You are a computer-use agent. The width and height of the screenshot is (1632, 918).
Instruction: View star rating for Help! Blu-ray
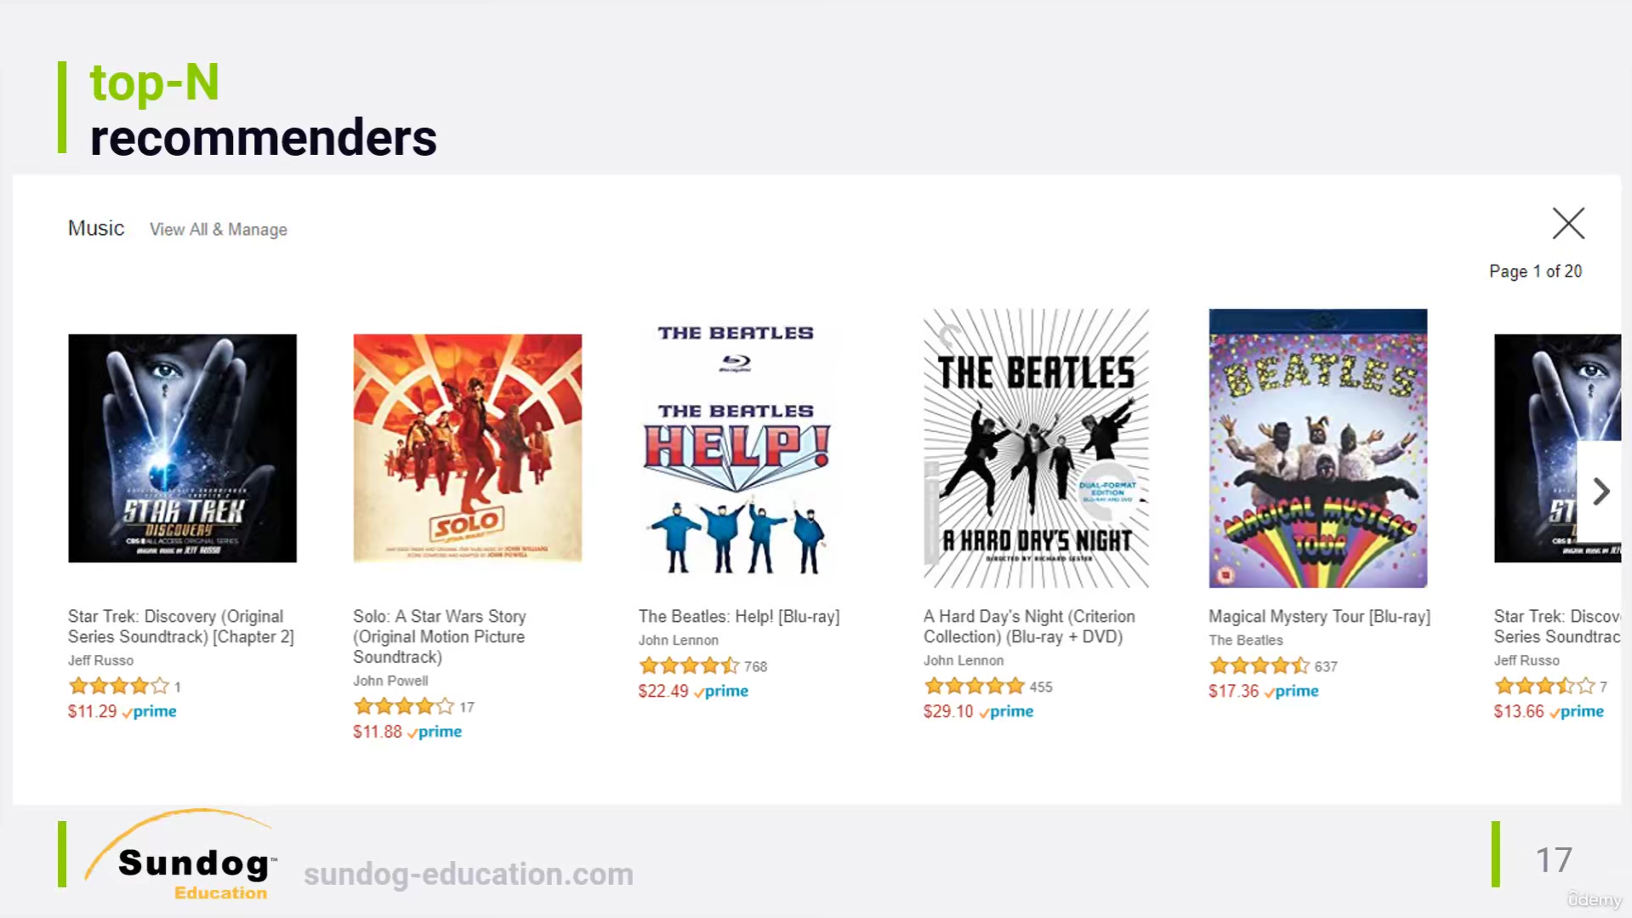(689, 666)
